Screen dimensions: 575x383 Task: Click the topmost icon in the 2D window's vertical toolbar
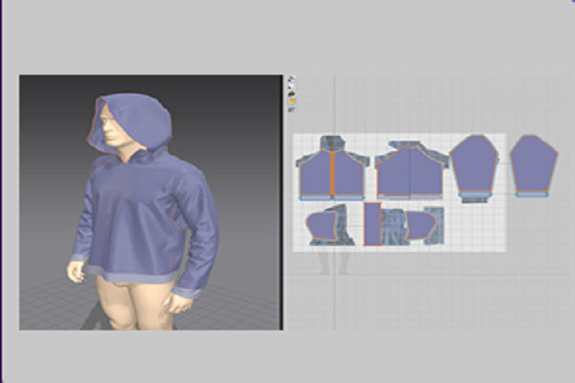291,79
